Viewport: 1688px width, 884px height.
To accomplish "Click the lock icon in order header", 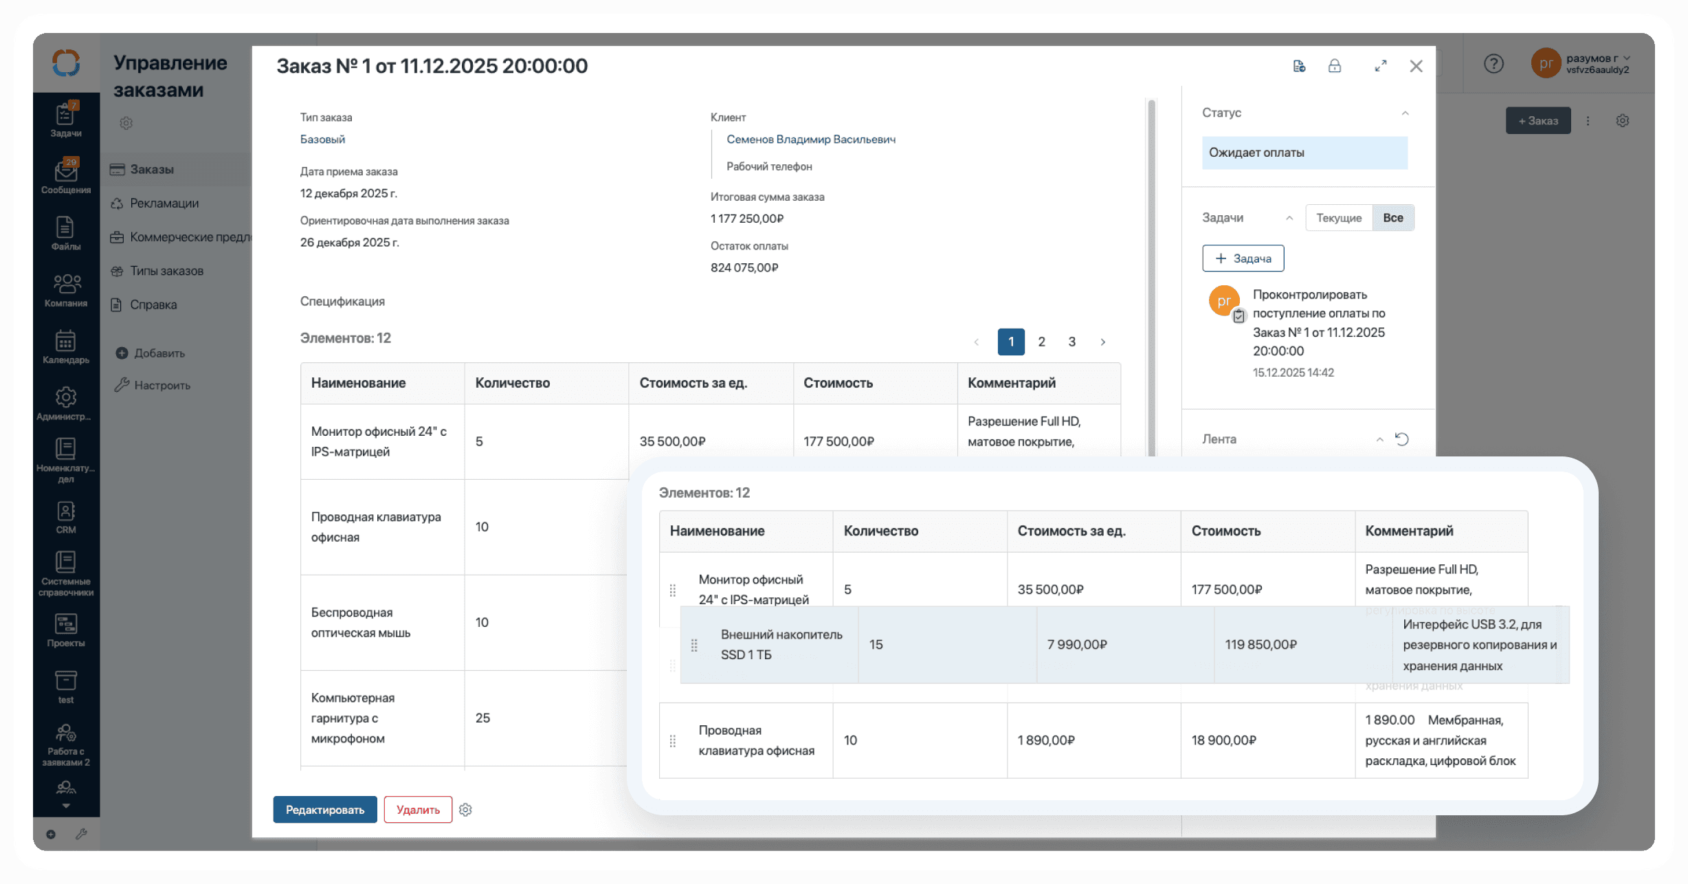I will point(1334,66).
